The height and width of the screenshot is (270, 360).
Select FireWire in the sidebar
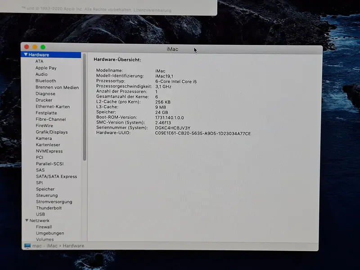tap(44, 126)
